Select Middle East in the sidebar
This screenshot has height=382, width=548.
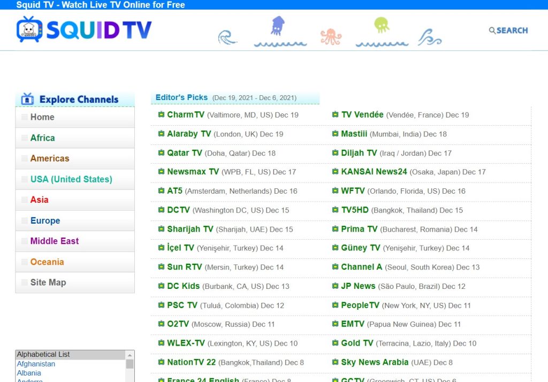coord(75,241)
